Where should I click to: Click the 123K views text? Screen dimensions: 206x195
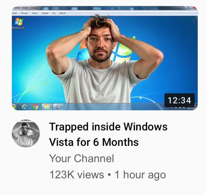(77, 175)
